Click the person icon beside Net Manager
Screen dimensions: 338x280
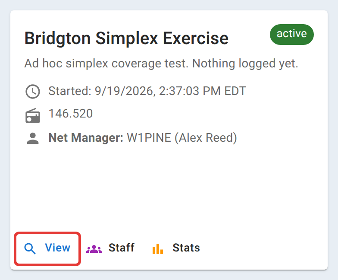33,138
